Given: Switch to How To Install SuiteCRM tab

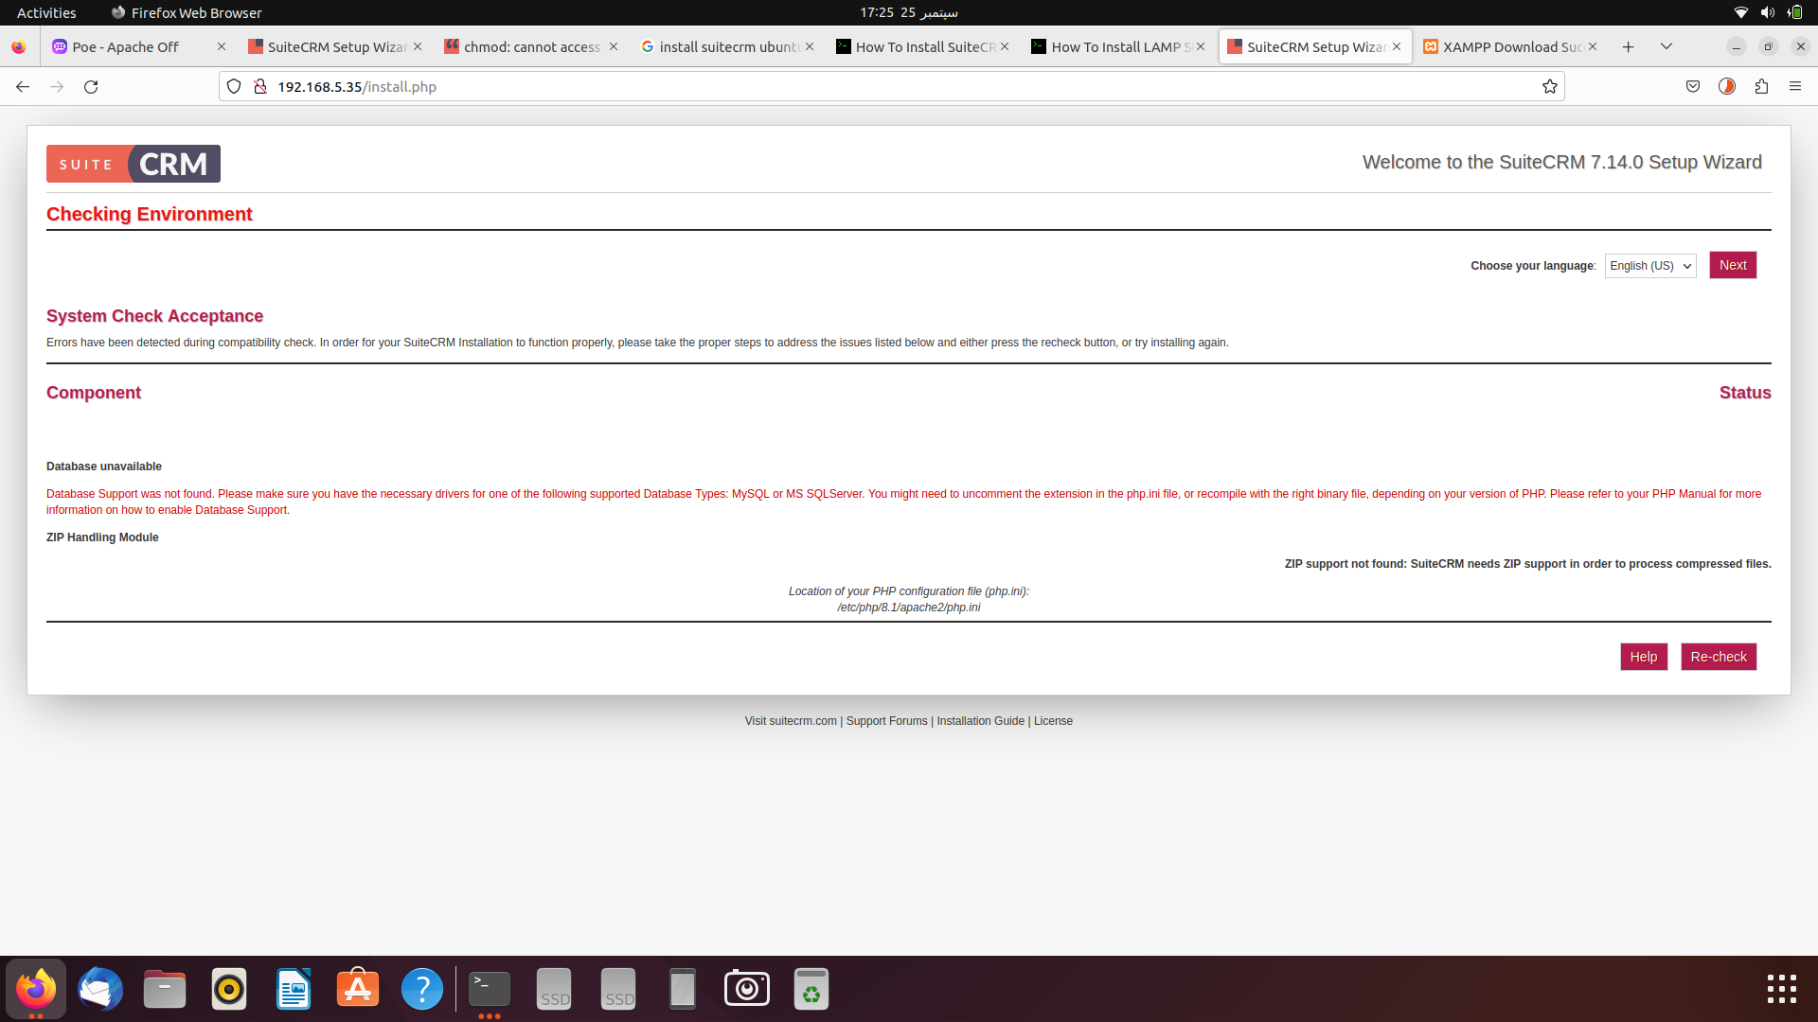Looking at the screenshot, I should (924, 46).
